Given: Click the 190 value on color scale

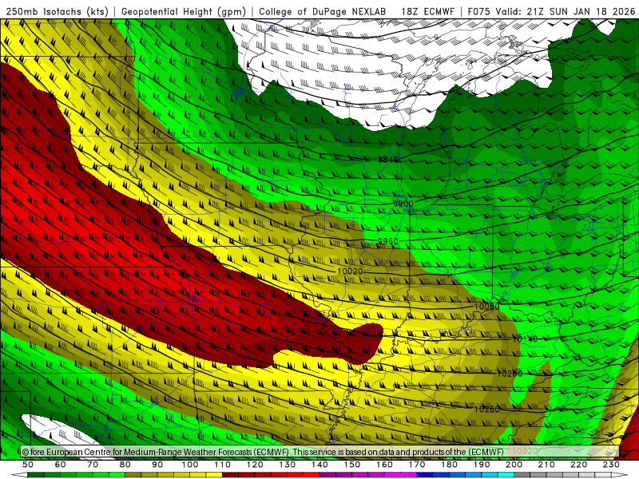Looking at the screenshot, I should point(482,465).
